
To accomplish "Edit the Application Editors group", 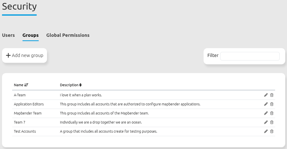I will pos(266,104).
